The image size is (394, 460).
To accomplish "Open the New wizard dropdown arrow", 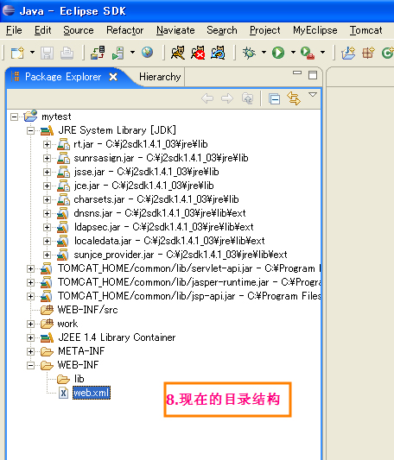I will 32,53.
